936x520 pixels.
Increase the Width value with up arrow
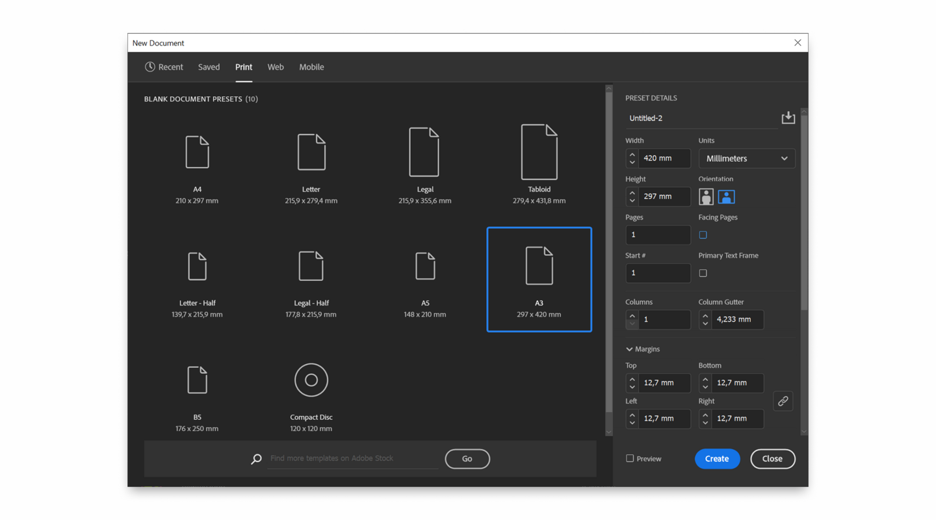[x=632, y=155]
